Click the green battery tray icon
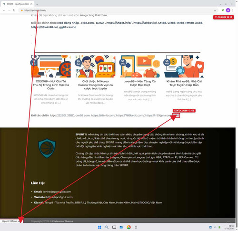The width and height of the screenshot is (238, 231). point(219,227)
